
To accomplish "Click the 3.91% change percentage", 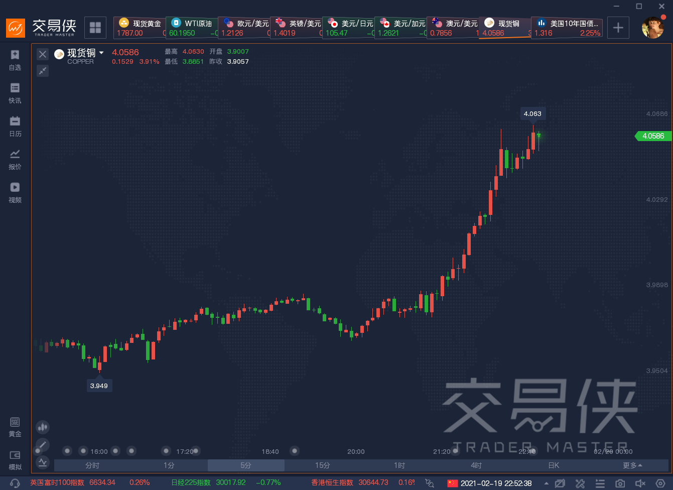I will (x=149, y=62).
